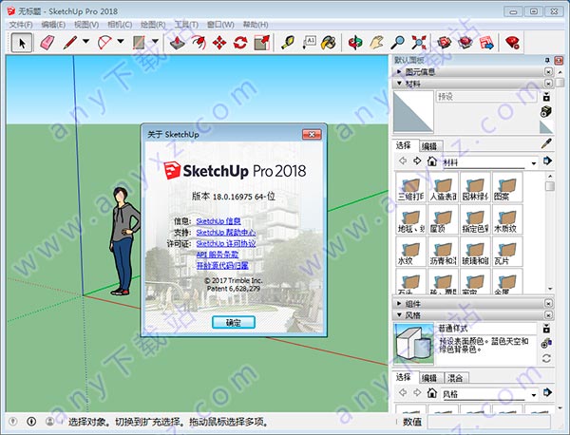
Task: Open the 相机(C) menu
Action: point(120,25)
